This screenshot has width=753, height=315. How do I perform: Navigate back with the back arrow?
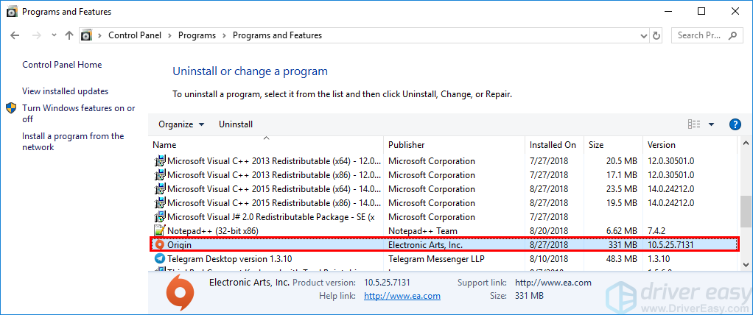(15, 35)
